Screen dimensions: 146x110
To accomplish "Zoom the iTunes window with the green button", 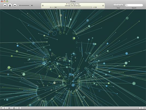I will (7, 1).
